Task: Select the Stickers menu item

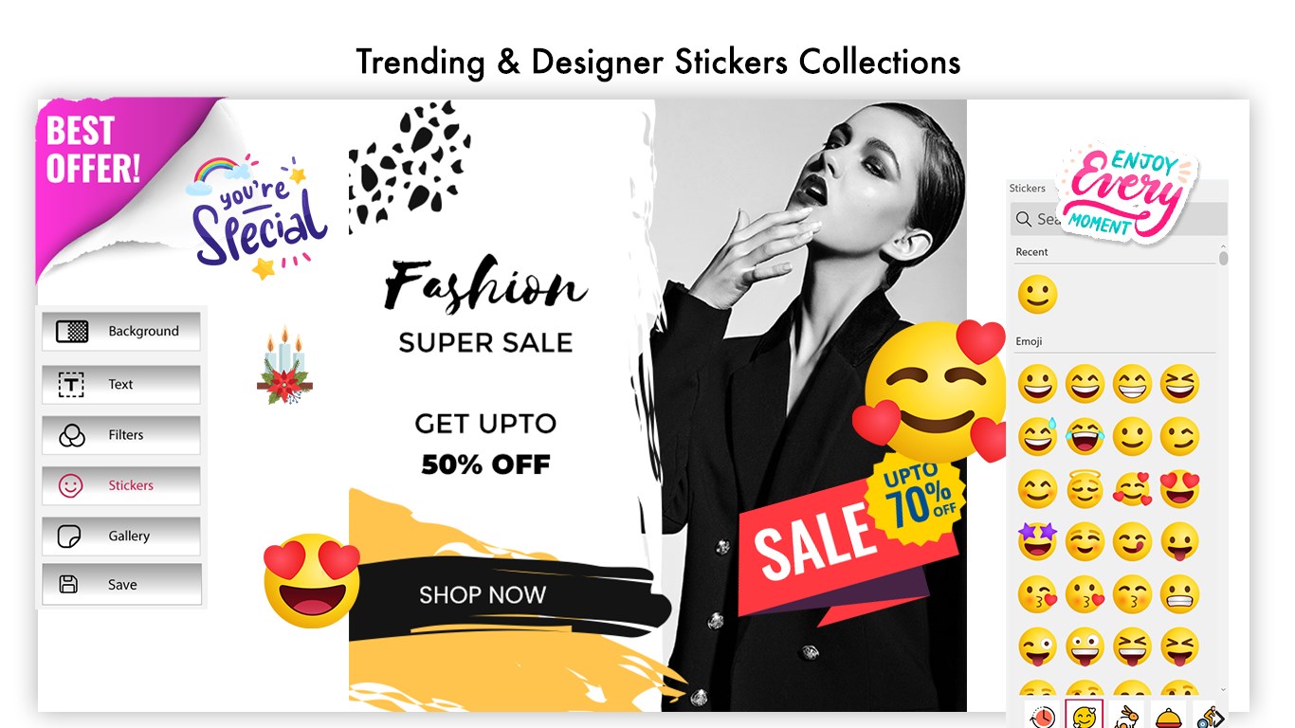Action: pos(120,485)
